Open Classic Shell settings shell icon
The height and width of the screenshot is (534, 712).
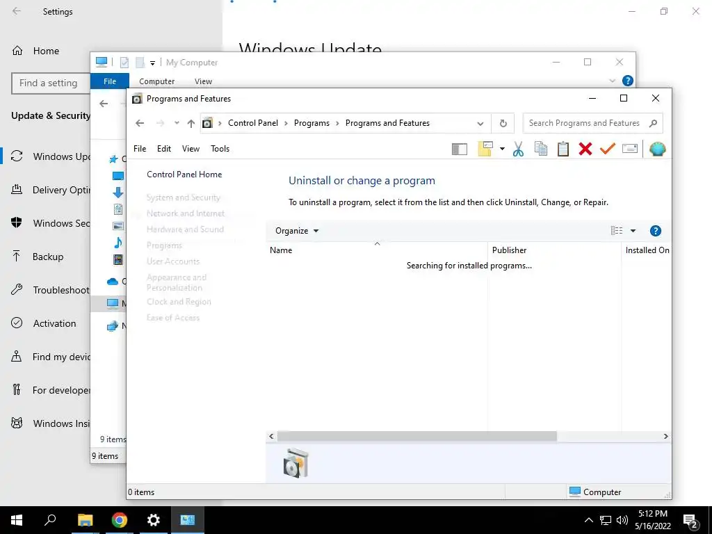[x=657, y=149]
